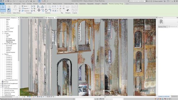Click the Close Inactive Views icon in quick access toolbar

click(42, 1)
